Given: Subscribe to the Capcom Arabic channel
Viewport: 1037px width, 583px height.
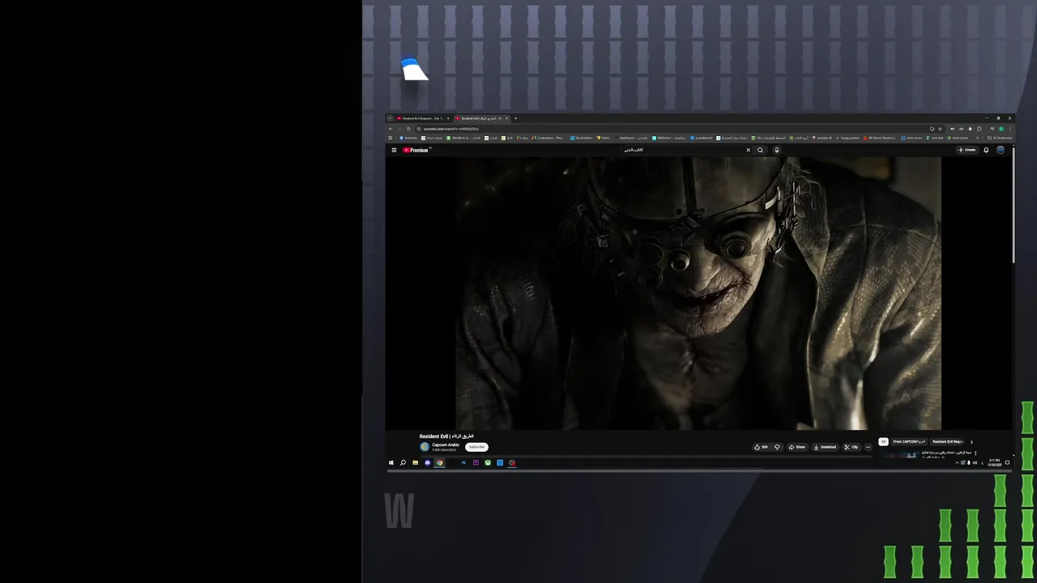Looking at the screenshot, I should point(477,447).
